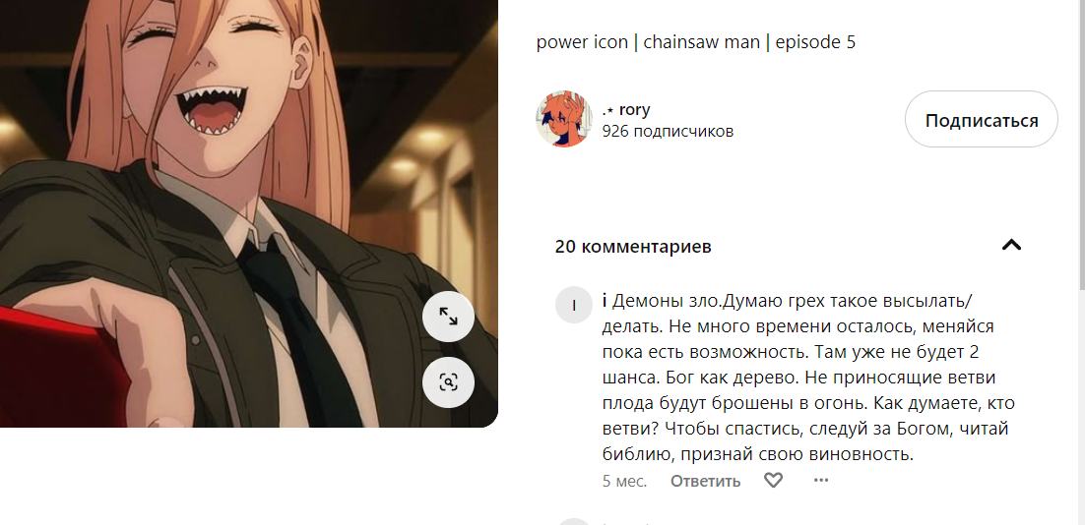Click the commenter name "i"
Screen dimensions: 1085x525
pos(605,301)
